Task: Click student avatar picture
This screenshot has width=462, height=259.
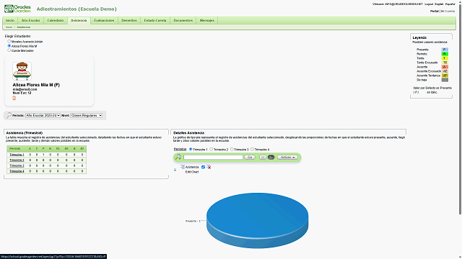Action: coord(22,71)
